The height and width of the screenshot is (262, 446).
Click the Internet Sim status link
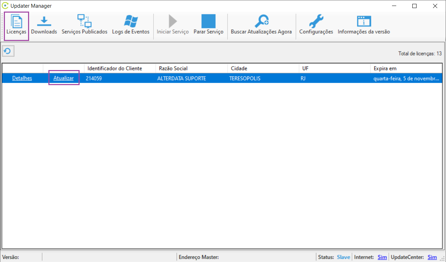pos(382,257)
